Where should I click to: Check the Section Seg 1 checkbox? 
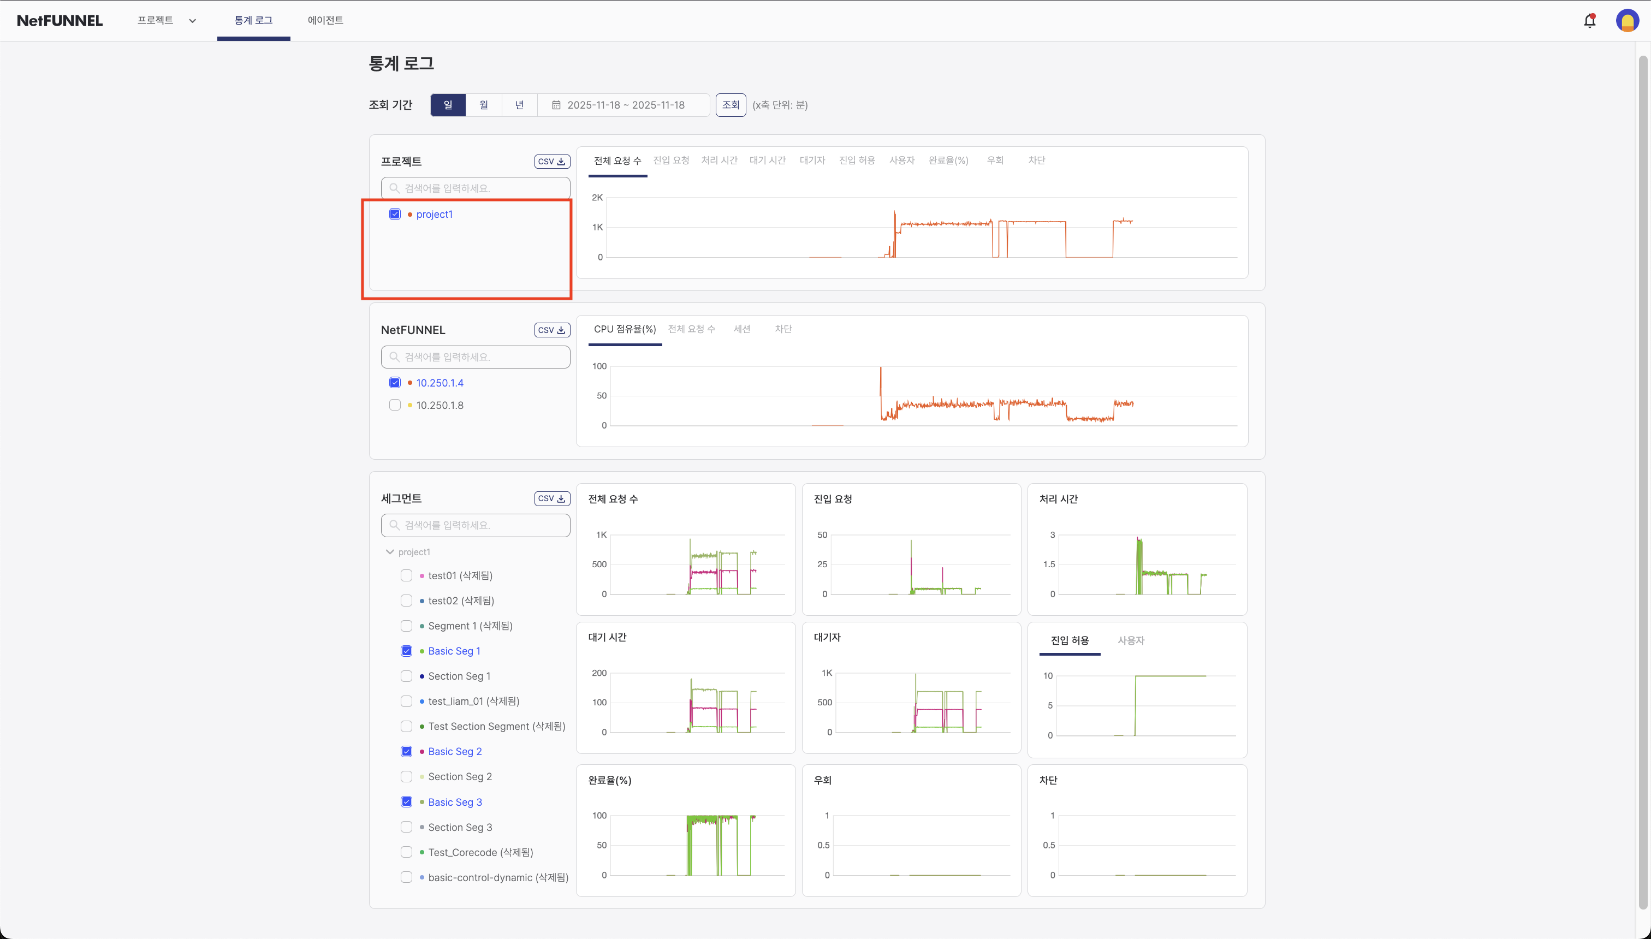pos(406,676)
